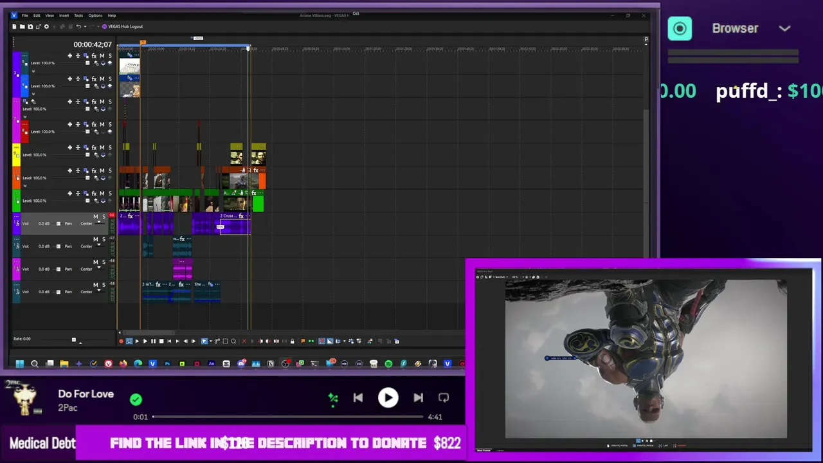Open the Browser dropdown chevron
The image size is (823, 463).
coord(784,28)
